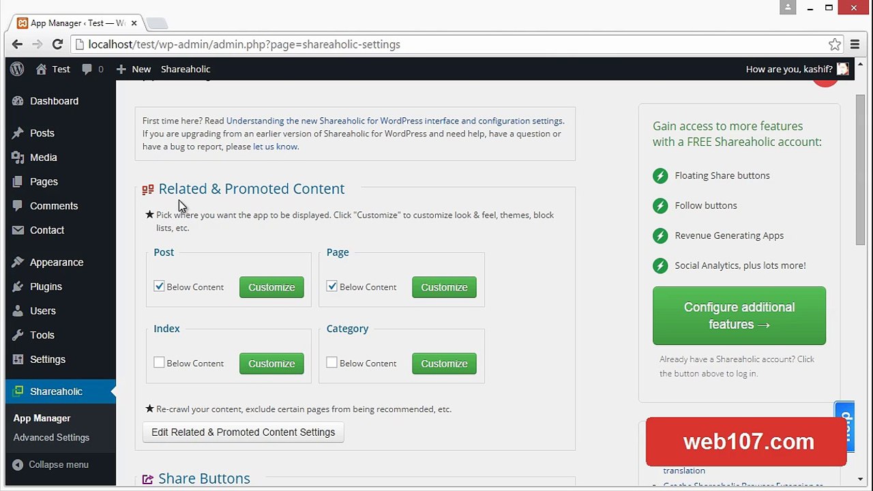
Task: Click Configure additional features button
Action: point(739,316)
